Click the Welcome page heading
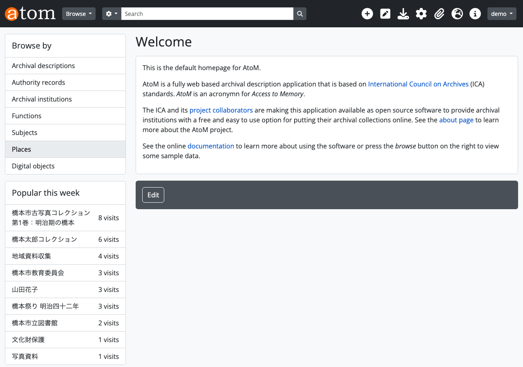523x367 pixels. (x=164, y=42)
